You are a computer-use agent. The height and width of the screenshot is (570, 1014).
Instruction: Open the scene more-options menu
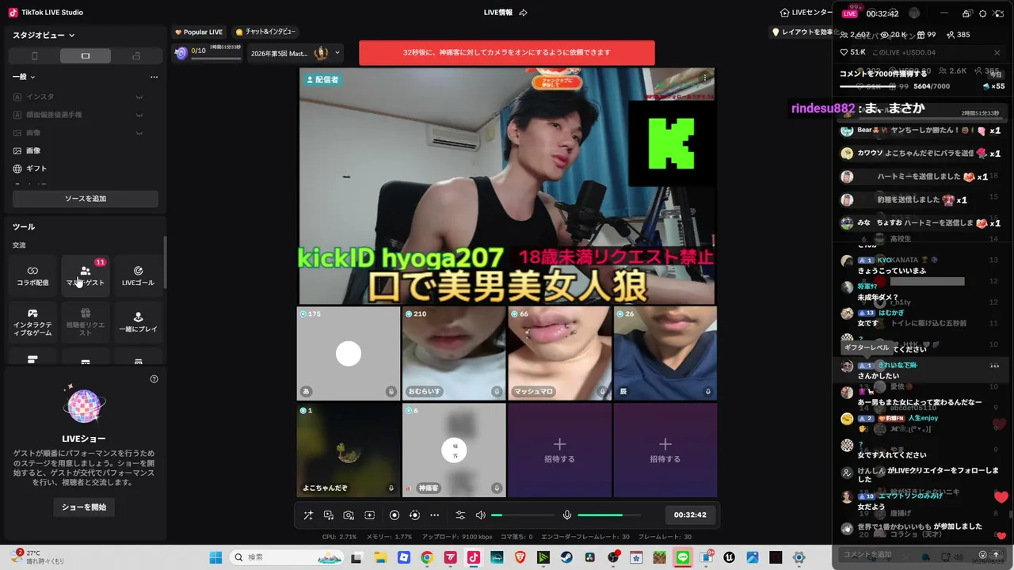click(x=154, y=77)
